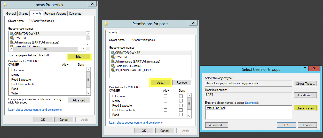Viewport: 323px width, 138px height.
Task: Click SYSTEM user icon in posts Properties
Action: (12, 38)
